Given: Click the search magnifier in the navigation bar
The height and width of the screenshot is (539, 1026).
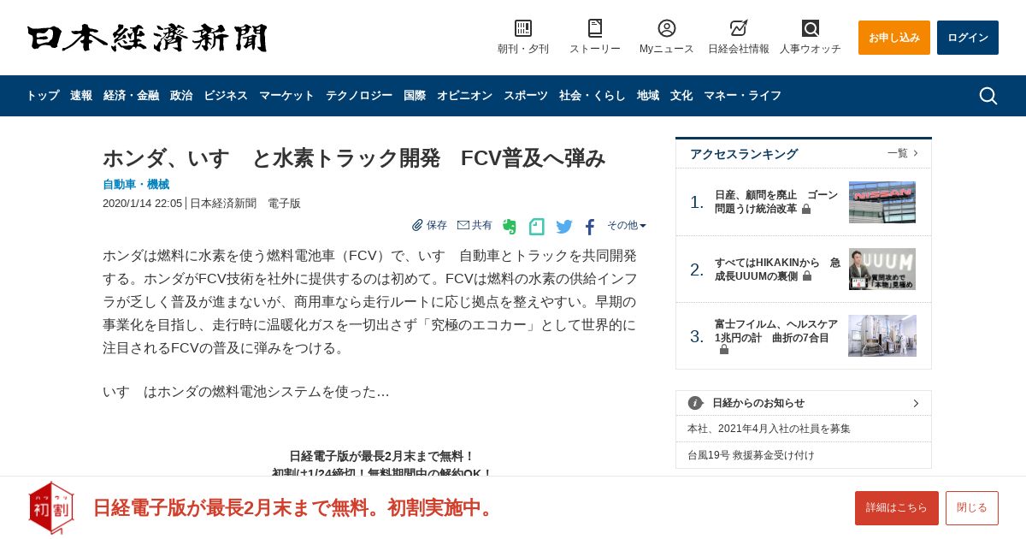Looking at the screenshot, I should (988, 96).
